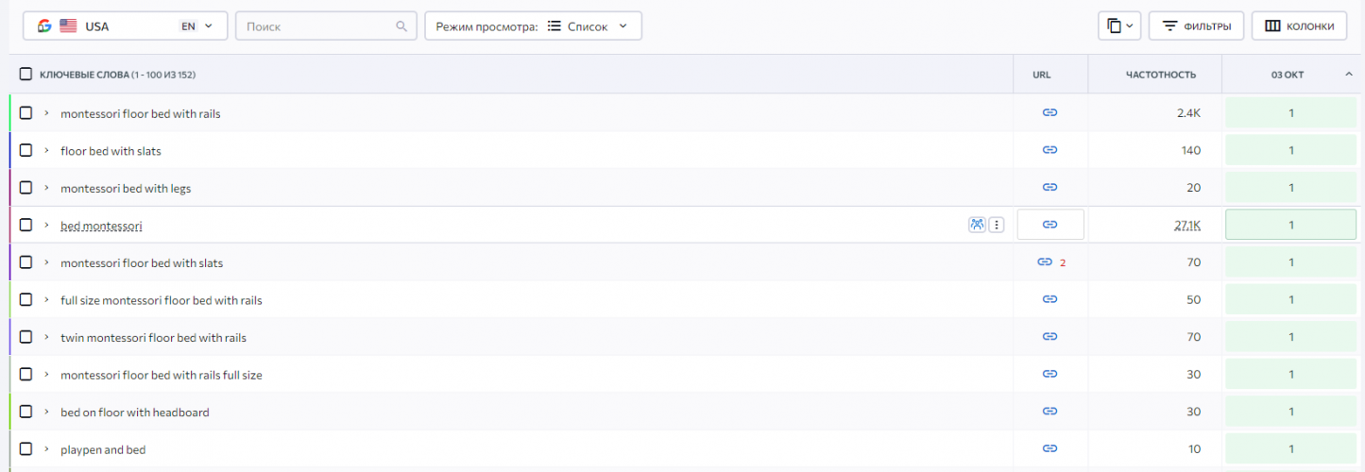Check 'full size montessori floor bed with rails' checkbox
This screenshot has height=472, width=1365.
pos(26,299)
